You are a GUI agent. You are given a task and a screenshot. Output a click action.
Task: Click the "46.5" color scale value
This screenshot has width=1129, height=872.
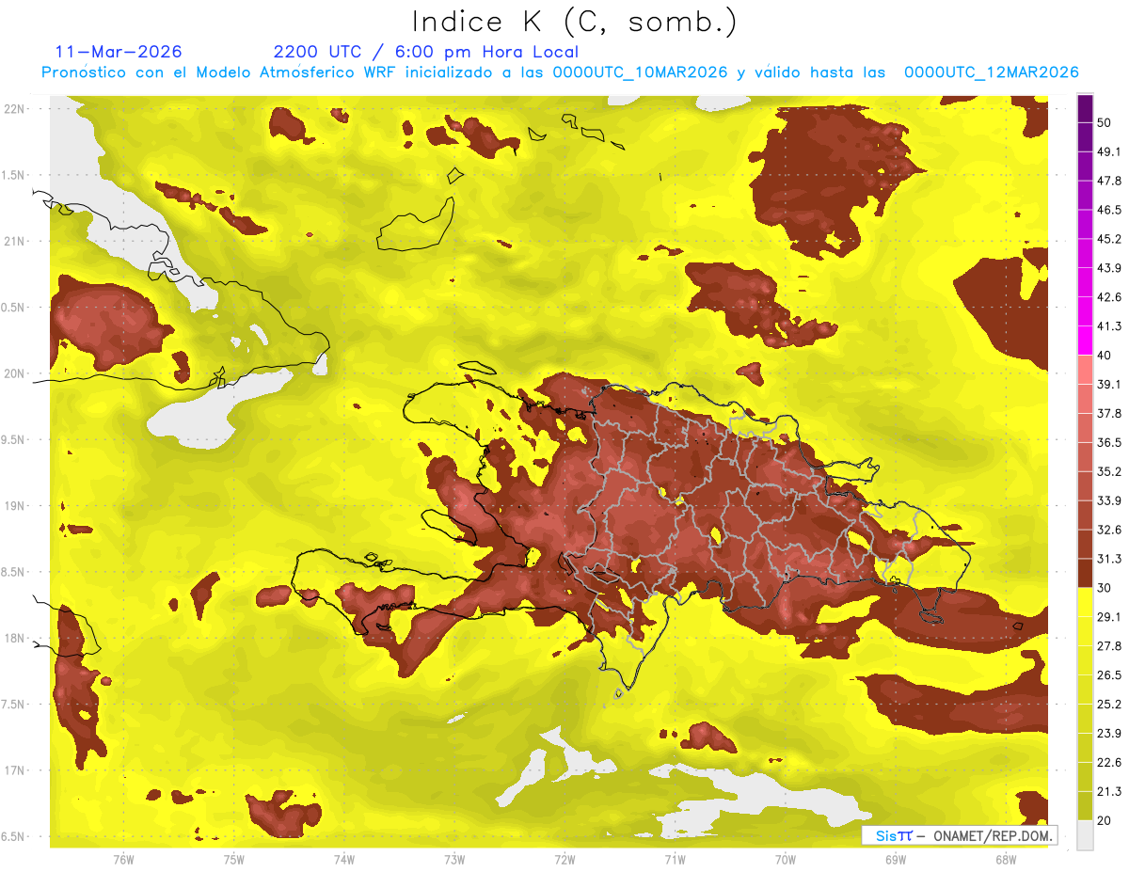tap(1109, 211)
